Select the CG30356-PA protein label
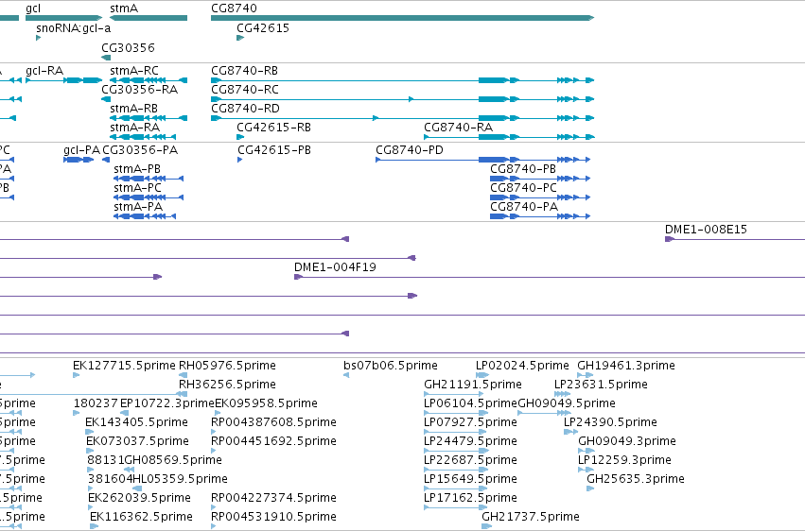The height and width of the screenshot is (531, 805). pos(140,150)
